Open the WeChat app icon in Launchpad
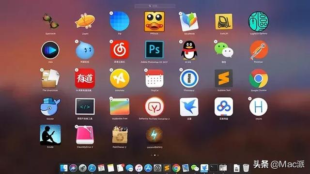310x174 pixels. (224, 50)
